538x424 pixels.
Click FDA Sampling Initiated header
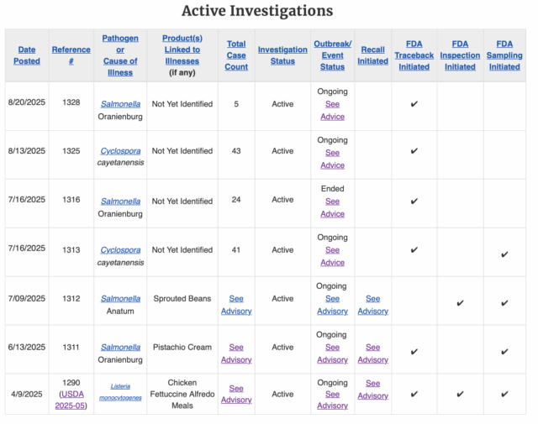504,55
